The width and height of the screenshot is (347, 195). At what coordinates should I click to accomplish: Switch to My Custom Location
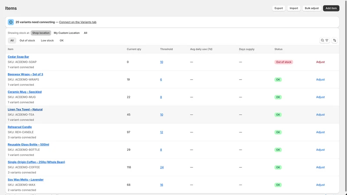pos(67,33)
